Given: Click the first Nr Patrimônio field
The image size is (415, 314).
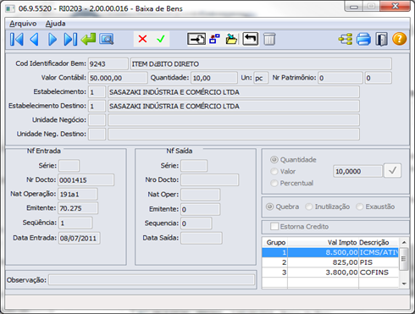Looking at the screenshot, I should (x=340, y=78).
